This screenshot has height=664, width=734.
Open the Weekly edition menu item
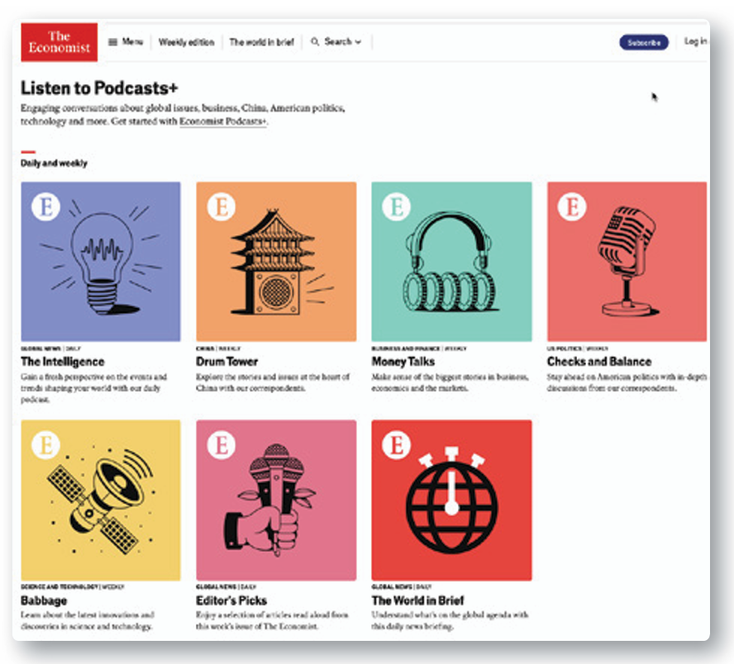[186, 42]
